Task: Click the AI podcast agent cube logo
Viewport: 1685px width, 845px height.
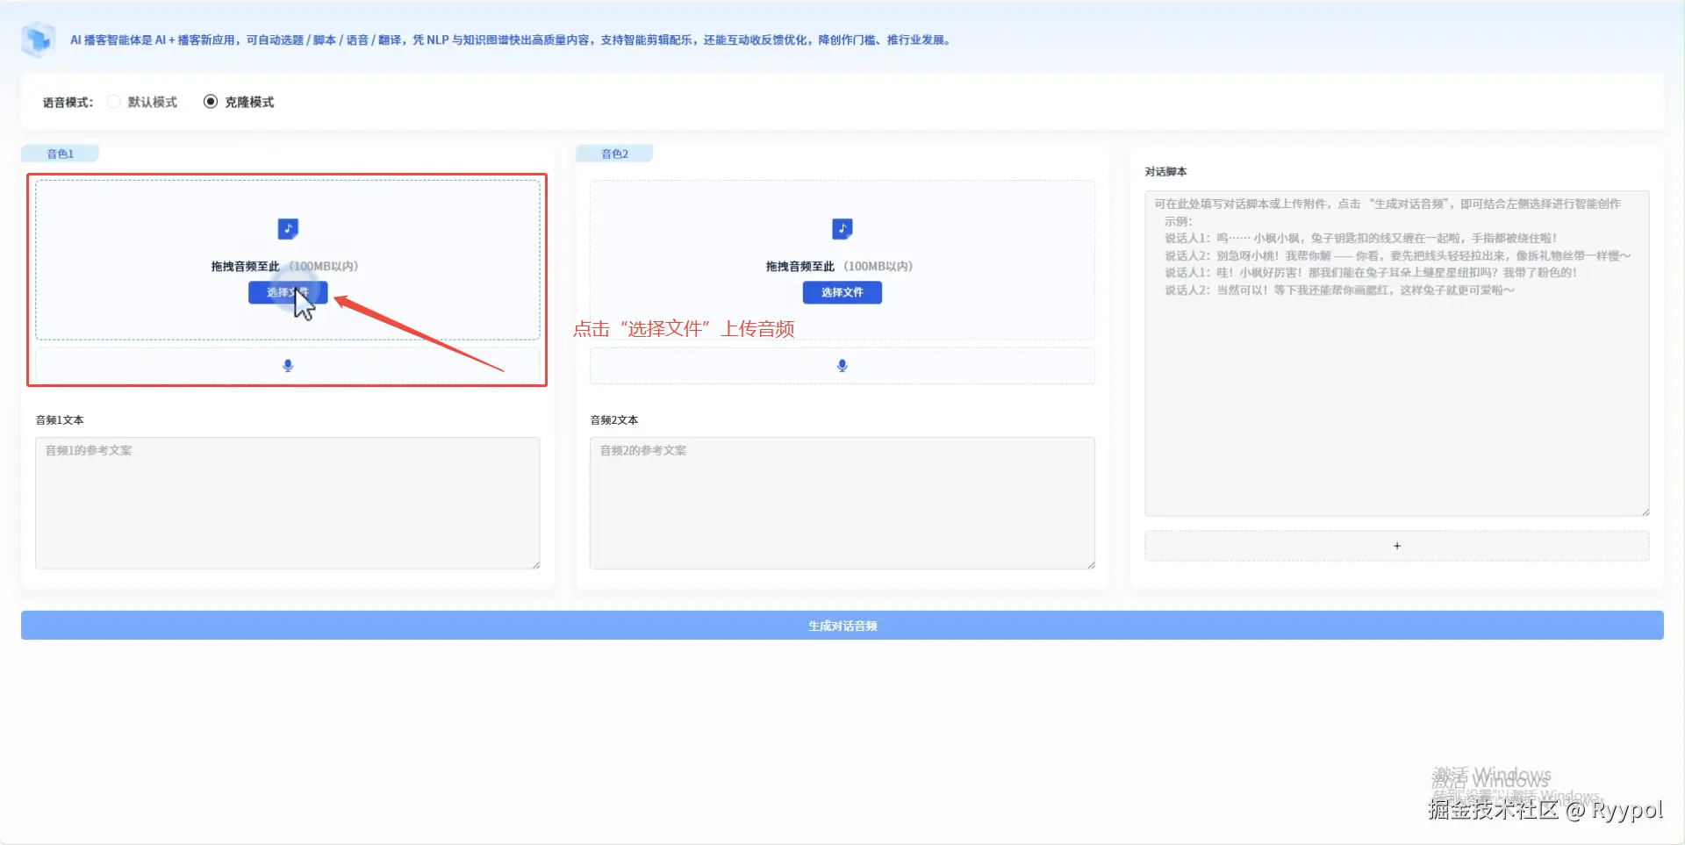Action: tap(38, 39)
